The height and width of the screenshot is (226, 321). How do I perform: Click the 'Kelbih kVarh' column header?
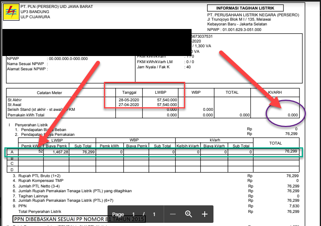[x=188, y=146]
